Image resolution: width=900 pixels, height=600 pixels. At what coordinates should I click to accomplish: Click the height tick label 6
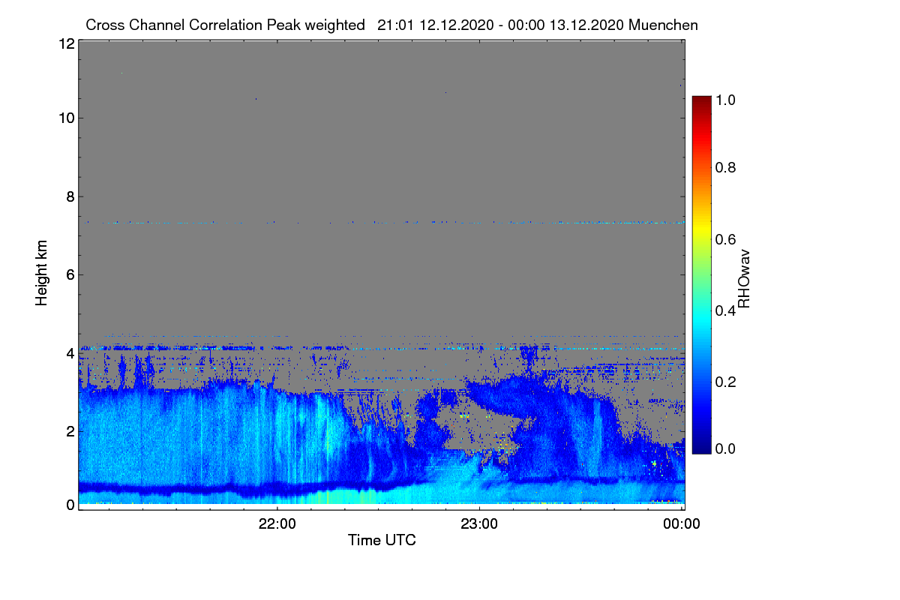coord(70,274)
